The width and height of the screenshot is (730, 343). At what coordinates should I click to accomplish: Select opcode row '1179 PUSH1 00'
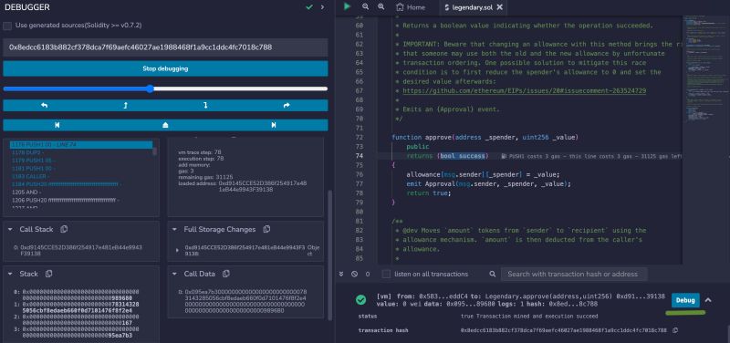pyautogui.click(x=81, y=161)
